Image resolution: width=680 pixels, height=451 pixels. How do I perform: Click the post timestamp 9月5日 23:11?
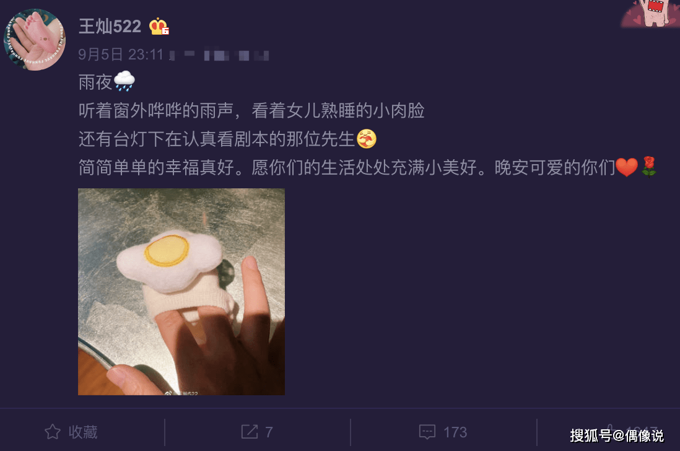(x=121, y=55)
